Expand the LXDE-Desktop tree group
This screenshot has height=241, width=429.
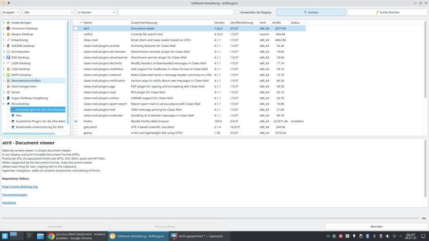tap(4, 63)
